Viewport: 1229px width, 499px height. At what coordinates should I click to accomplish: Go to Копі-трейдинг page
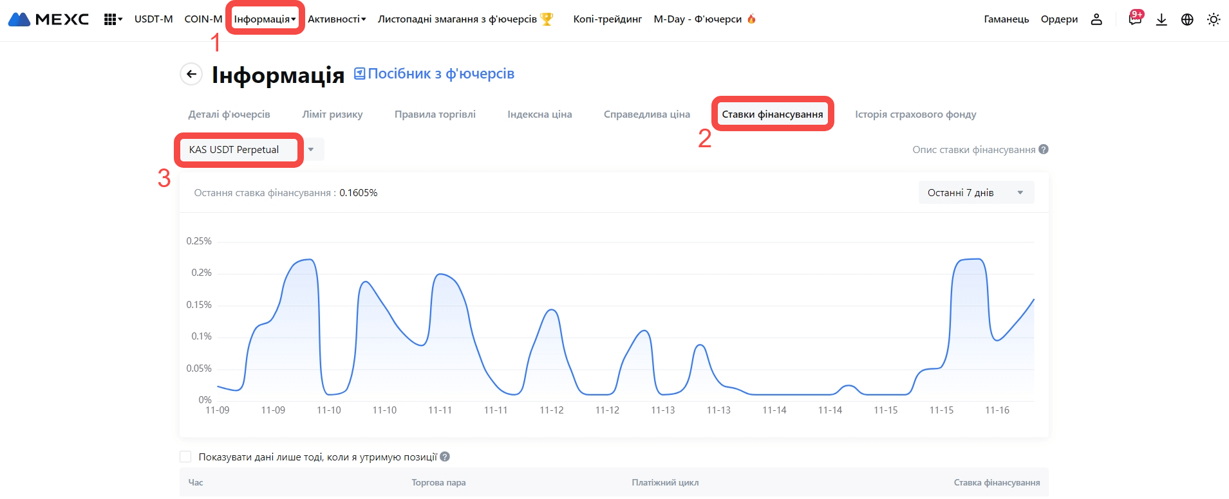click(607, 19)
